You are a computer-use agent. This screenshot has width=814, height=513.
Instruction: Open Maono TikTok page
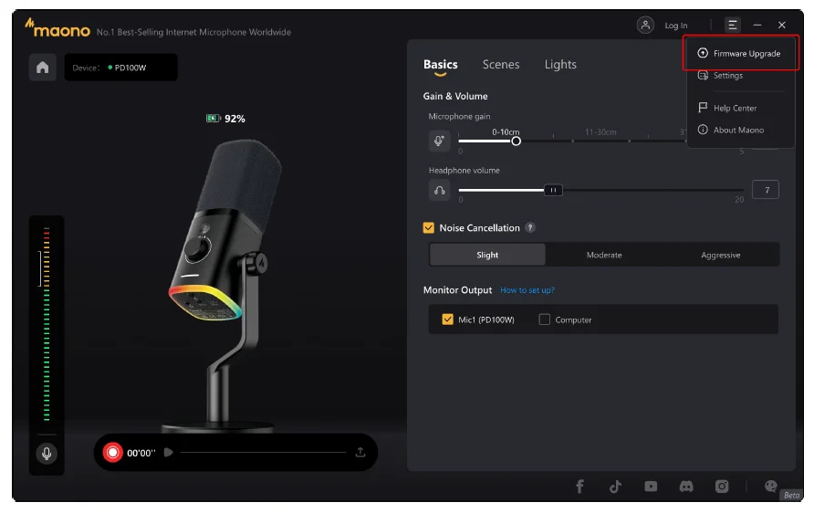pos(615,486)
